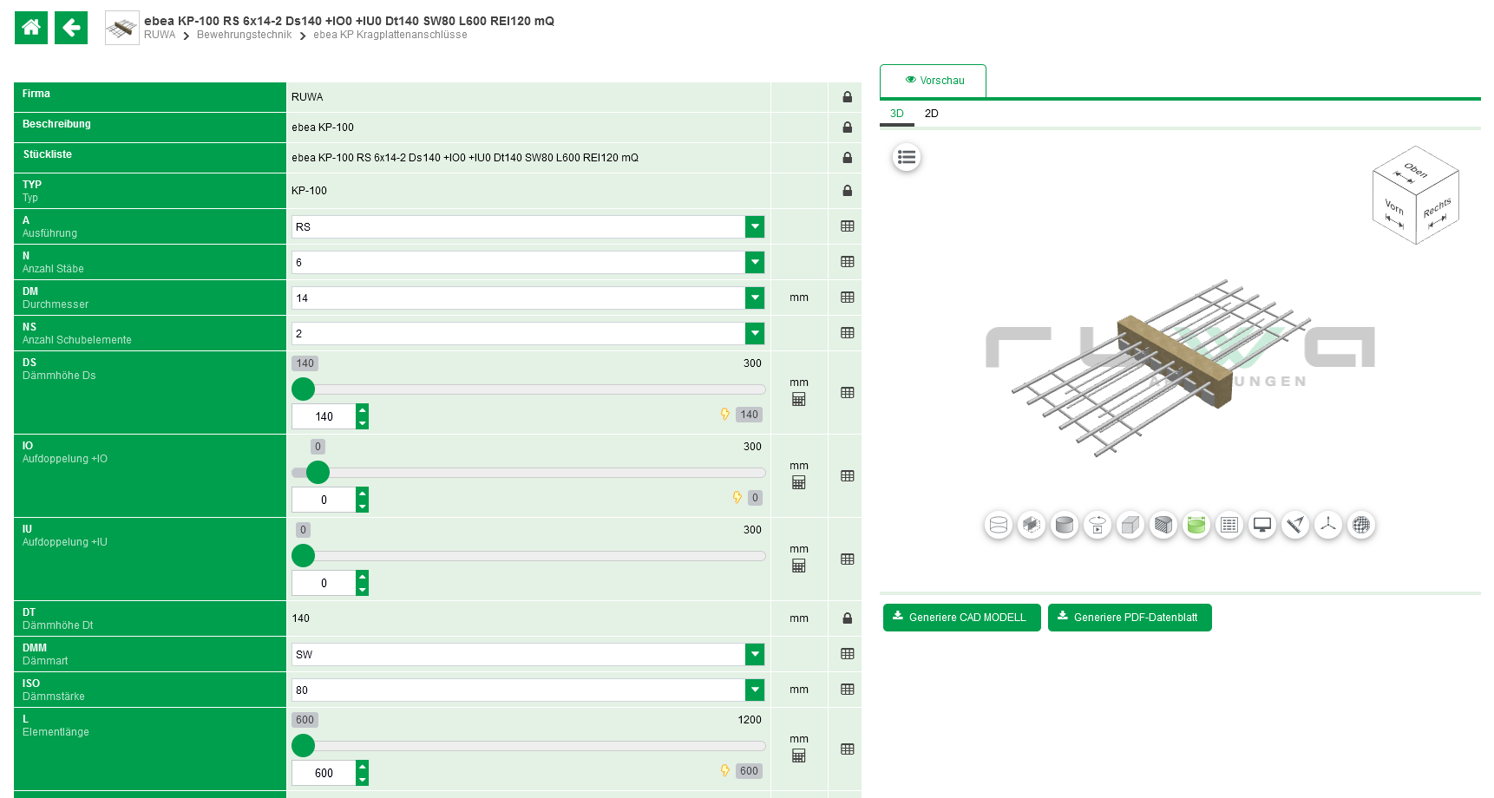Image resolution: width=1494 pixels, height=798 pixels.
Task: Click the Home icon button
Action: coord(31,28)
